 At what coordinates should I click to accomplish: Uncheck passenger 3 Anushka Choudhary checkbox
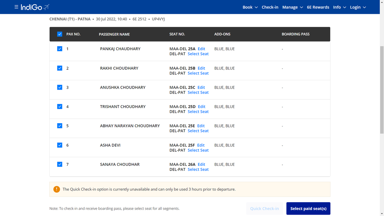[x=60, y=87]
